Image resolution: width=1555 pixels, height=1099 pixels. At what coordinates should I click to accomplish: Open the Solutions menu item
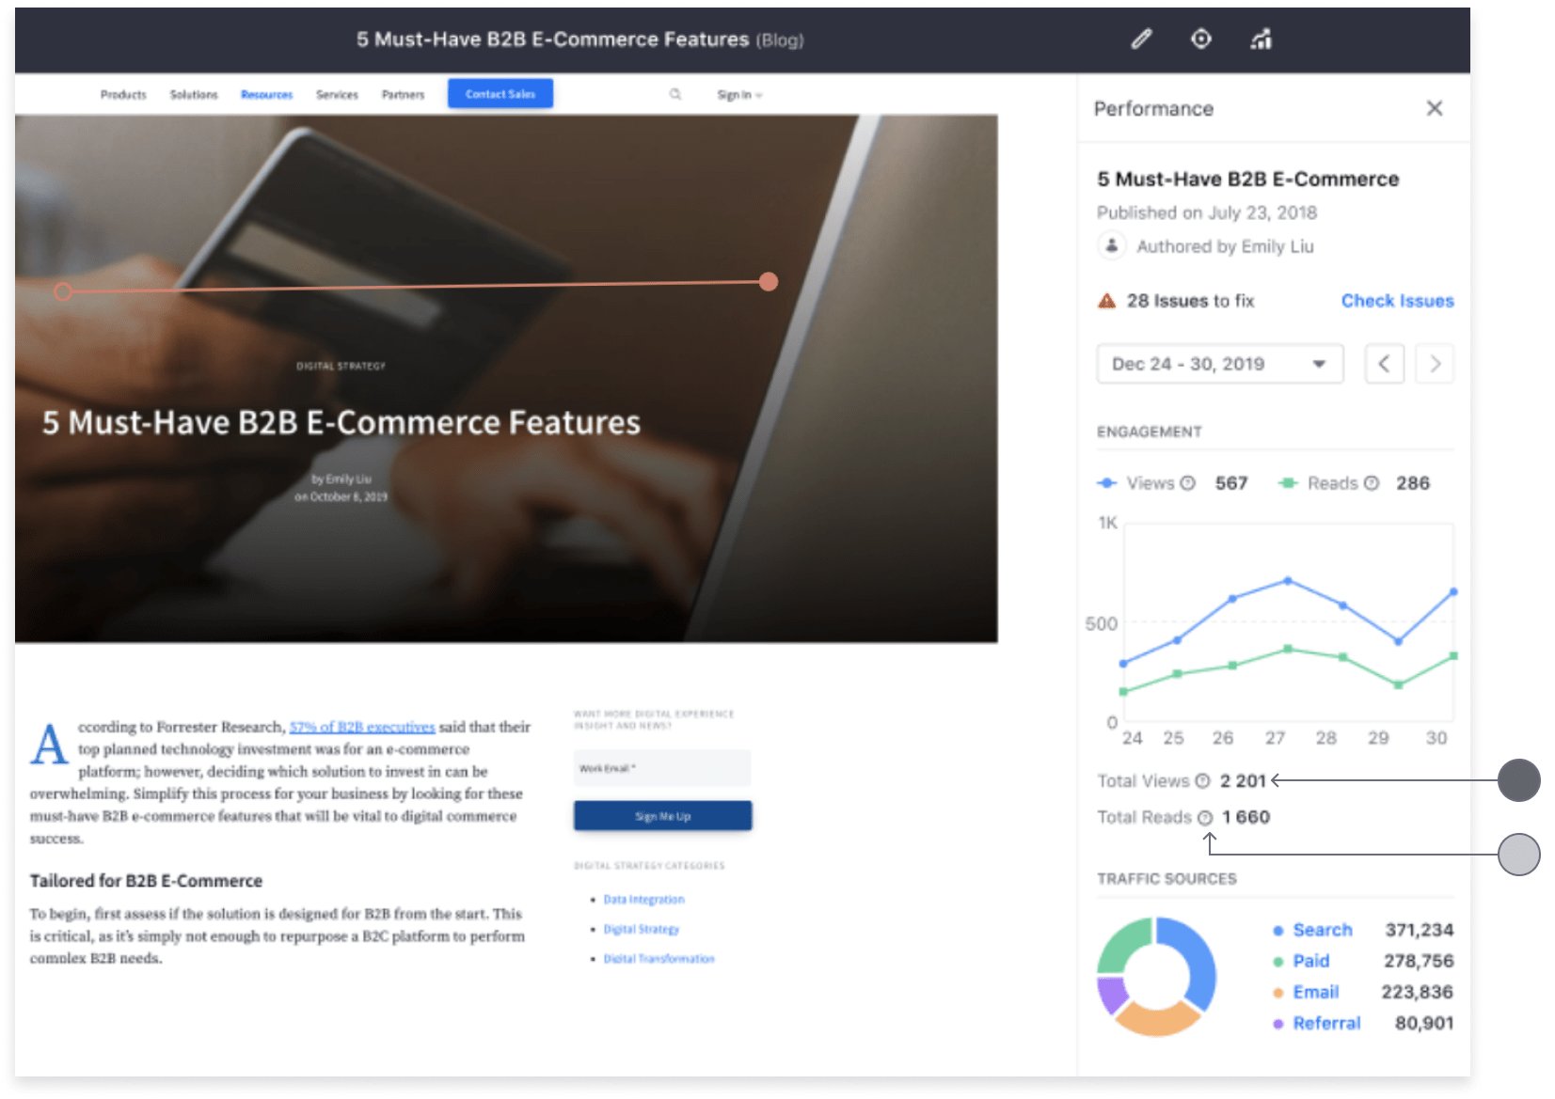(x=194, y=95)
